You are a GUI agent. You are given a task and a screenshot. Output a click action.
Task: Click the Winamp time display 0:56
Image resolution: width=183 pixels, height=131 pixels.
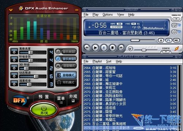point(99,25)
